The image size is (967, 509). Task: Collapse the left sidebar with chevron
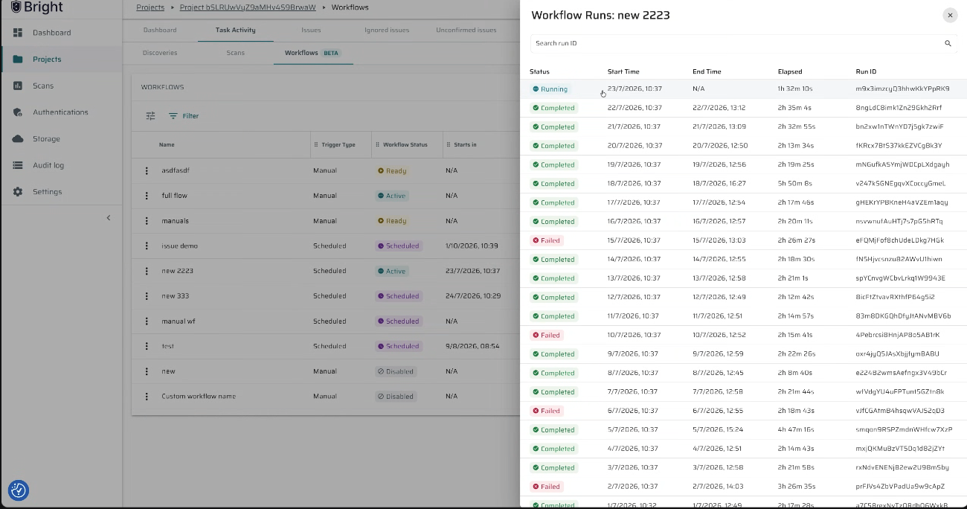[x=108, y=218]
